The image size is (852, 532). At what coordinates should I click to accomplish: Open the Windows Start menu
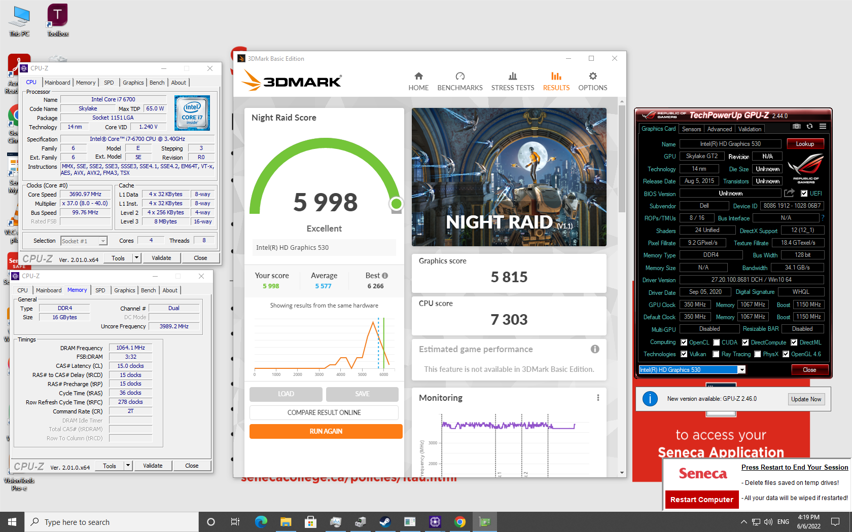point(12,522)
